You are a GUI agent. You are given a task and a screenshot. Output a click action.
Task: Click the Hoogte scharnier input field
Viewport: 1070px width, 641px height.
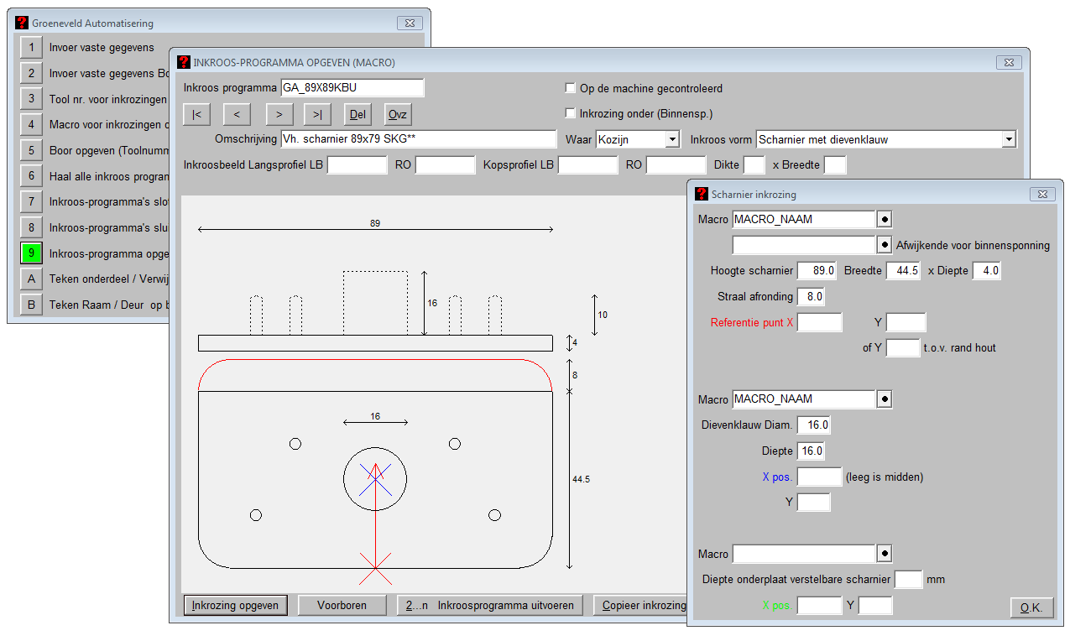tap(817, 271)
